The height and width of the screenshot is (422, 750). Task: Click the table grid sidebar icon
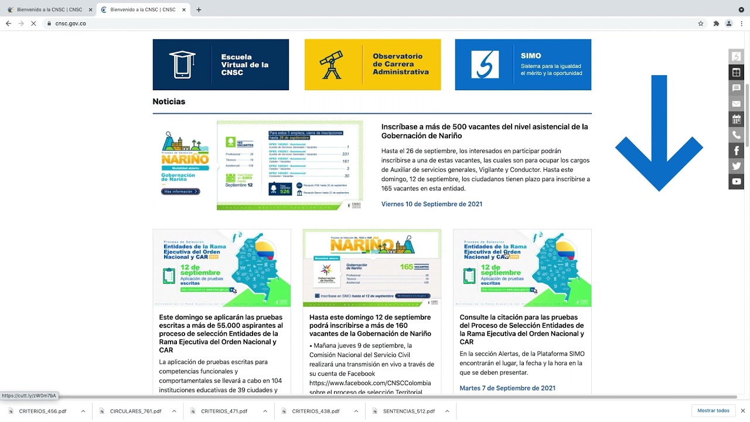[x=736, y=73]
